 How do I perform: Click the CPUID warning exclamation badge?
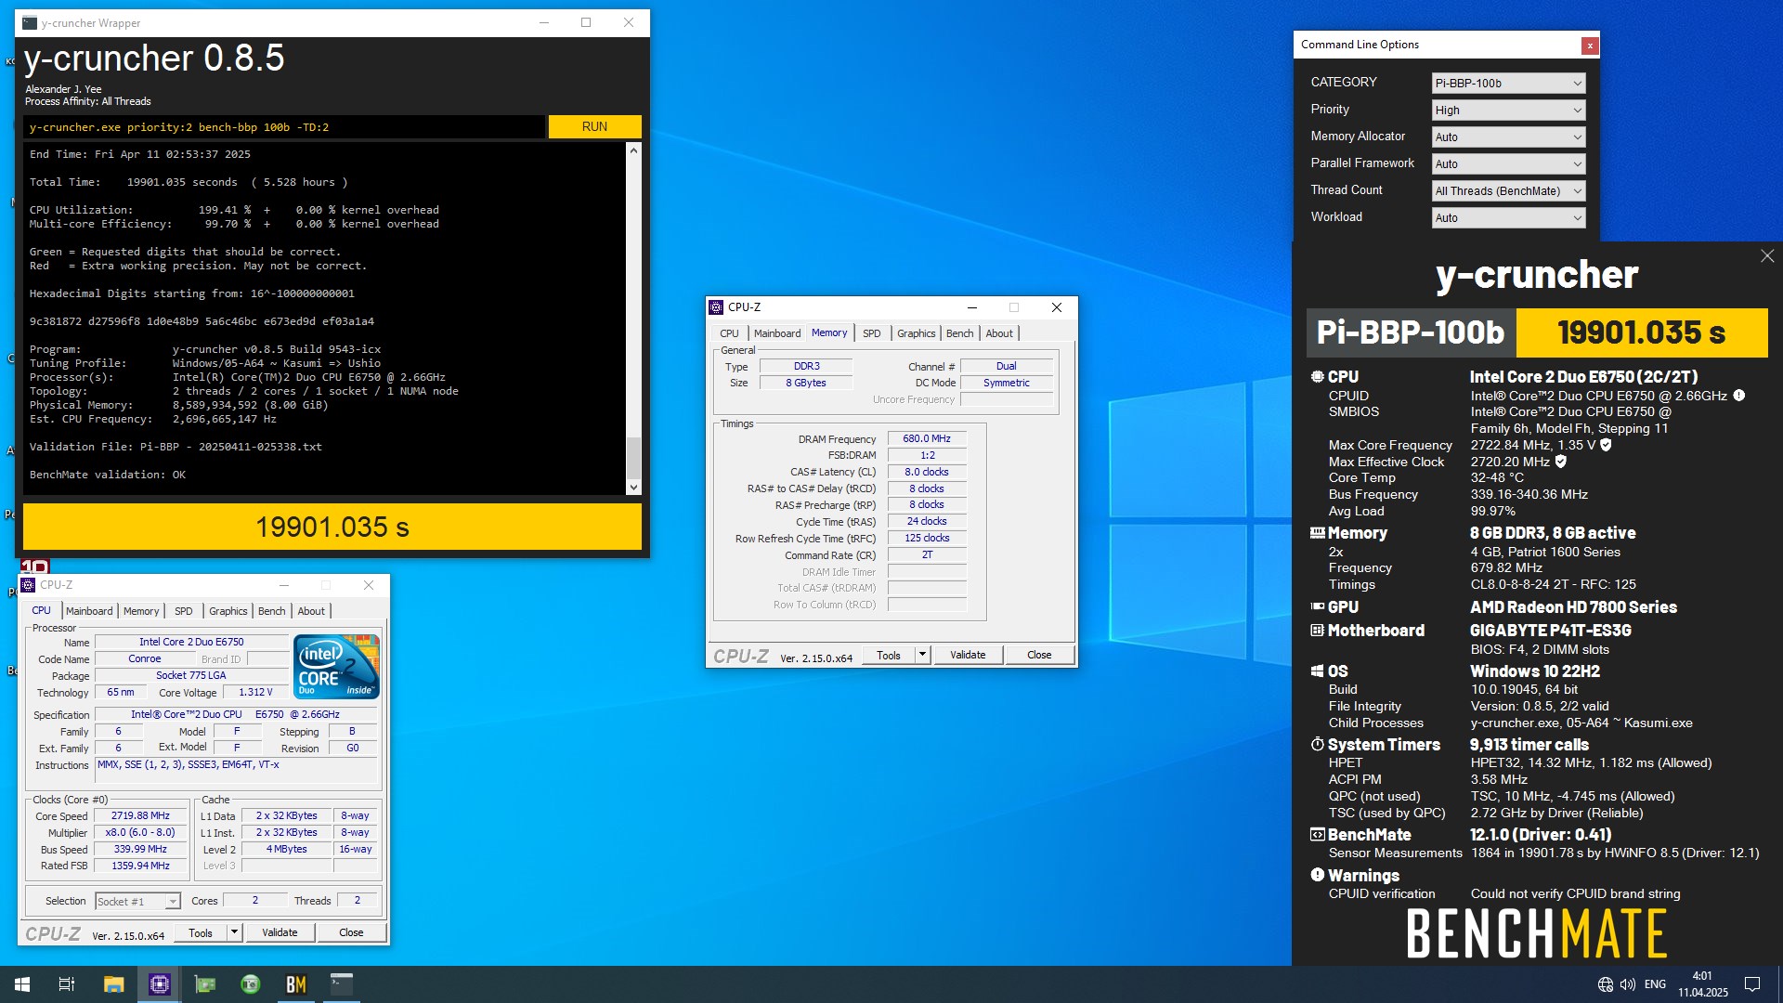coord(1739,396)
